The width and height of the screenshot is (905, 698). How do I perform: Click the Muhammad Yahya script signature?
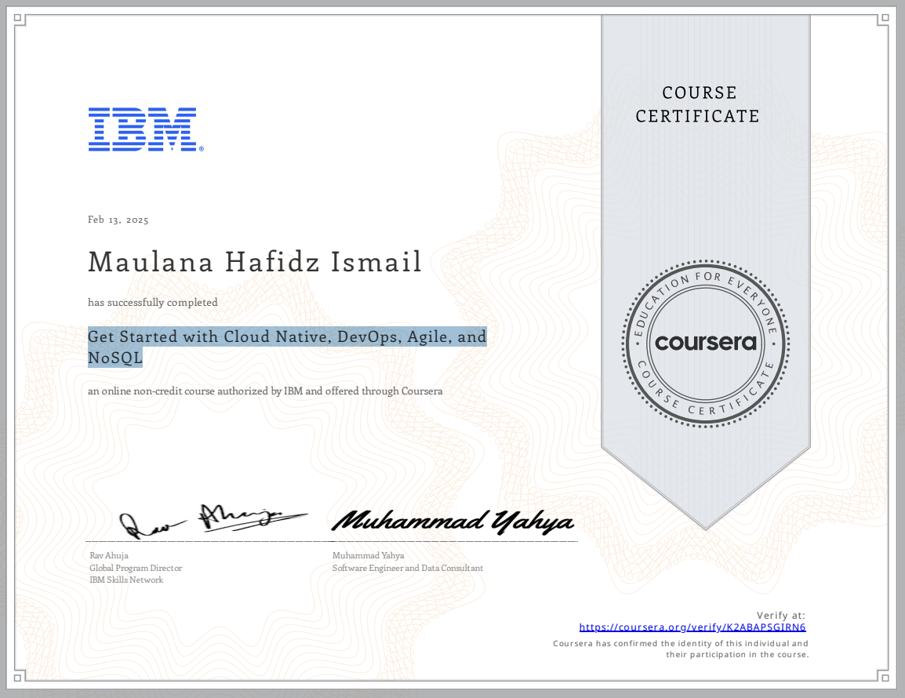tap(453, 522)
